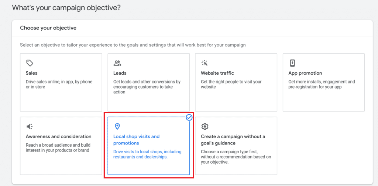The width and height of the screenshot is (378, 186).
Task: Click the Sales price tag icon
Action: [30, 63]
